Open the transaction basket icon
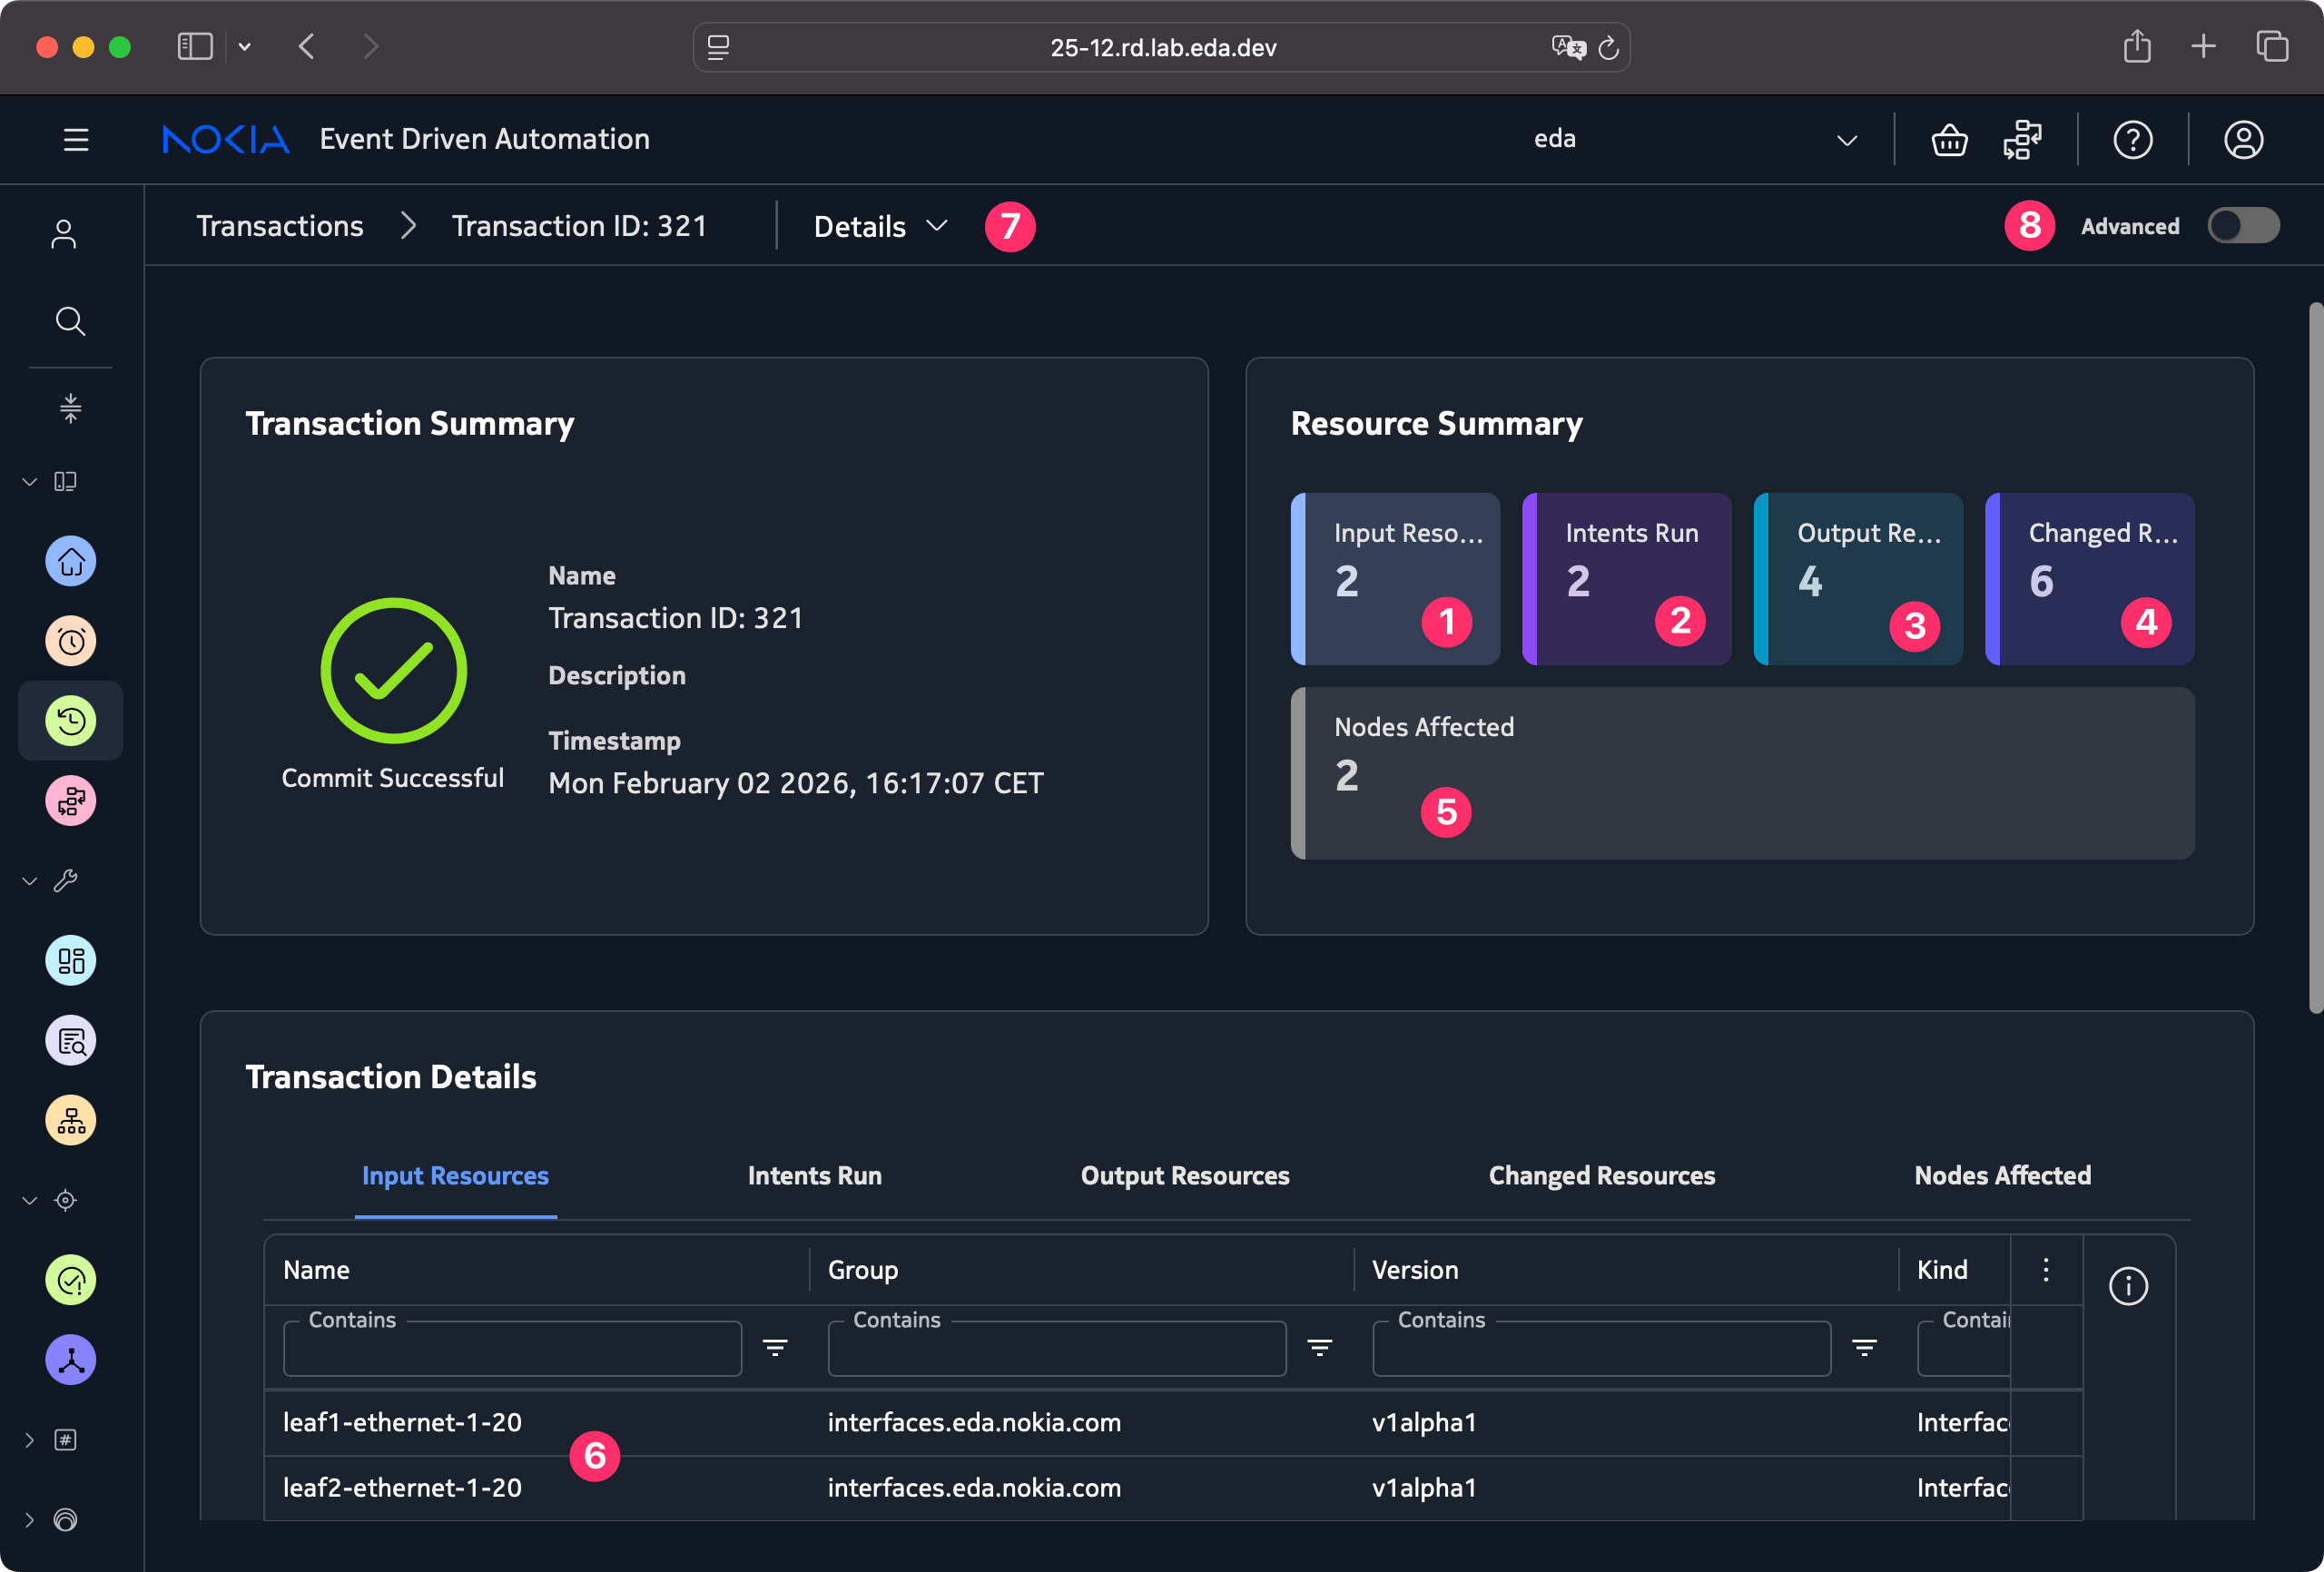 coord(1948,140)
